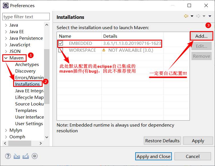
Task: Open Source Lookup page
Action: [x=29, y=104]
